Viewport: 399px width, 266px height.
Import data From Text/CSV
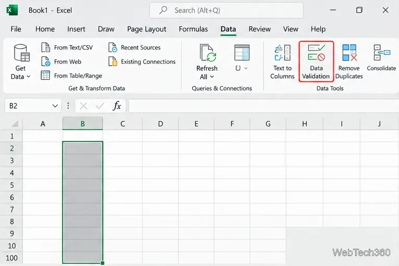click(67, 47)
